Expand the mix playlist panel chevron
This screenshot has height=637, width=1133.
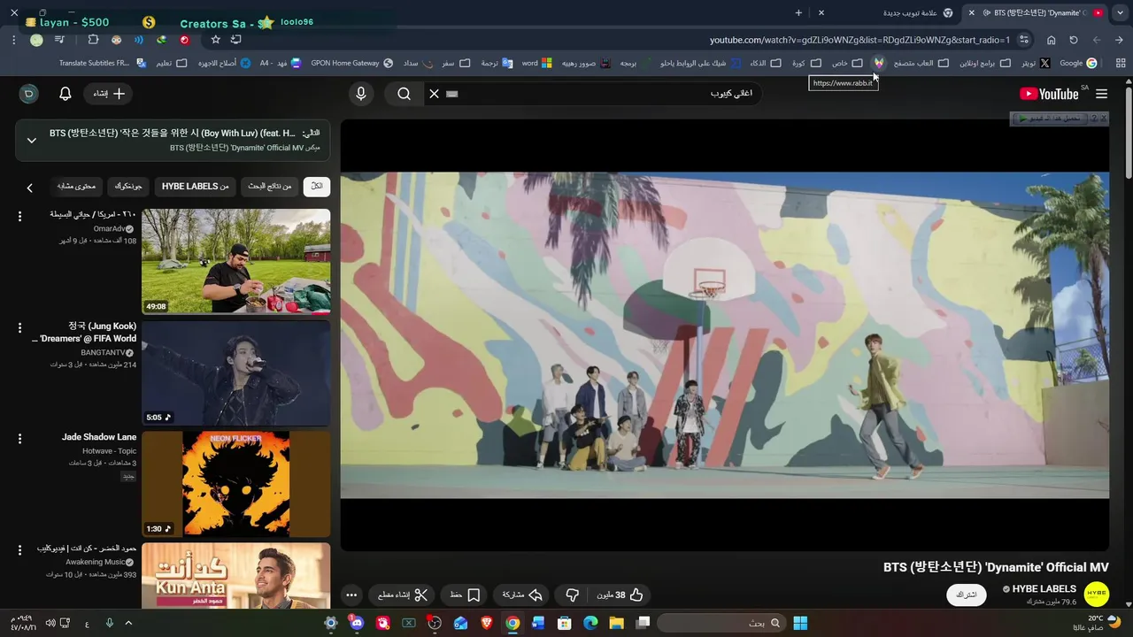tap(32, 140)
